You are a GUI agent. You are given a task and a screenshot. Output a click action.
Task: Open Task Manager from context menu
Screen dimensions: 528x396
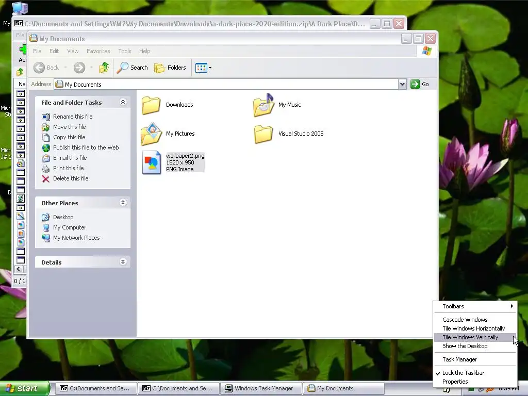point(475,359)
